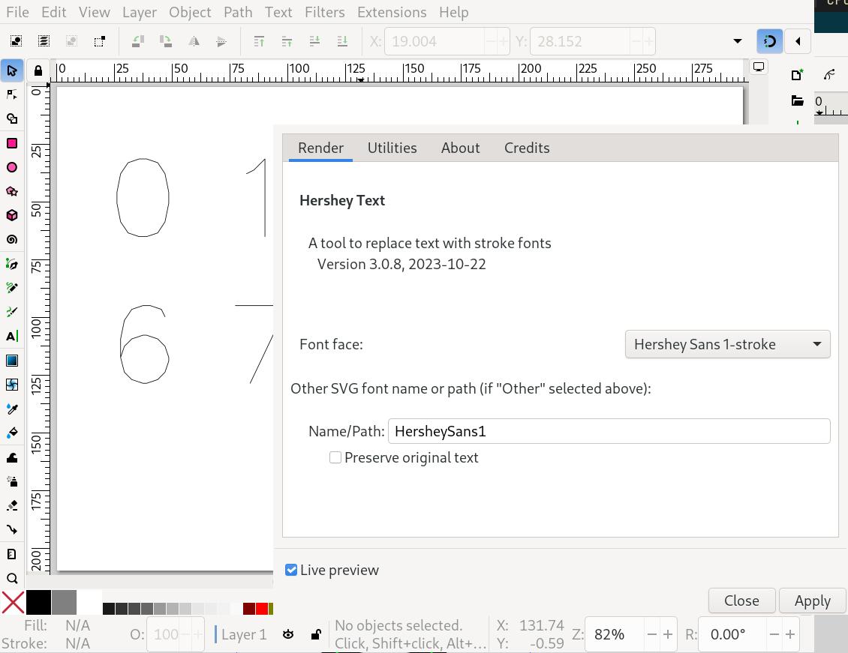Select the Star and polygon tool
The width and height of the screenshot is (848, 653).
pyautogui.click(x=12, y=191)
